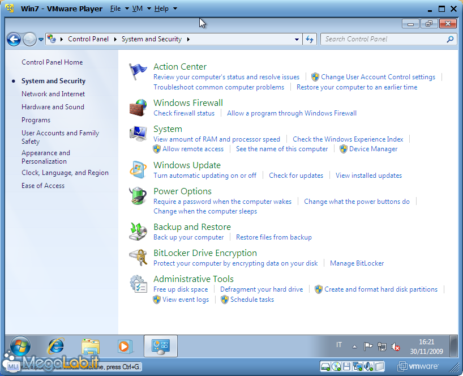463x376 pixels.
Task: Open the Windows Start orb
Action: pyautogui.click(x=20, y=346)
